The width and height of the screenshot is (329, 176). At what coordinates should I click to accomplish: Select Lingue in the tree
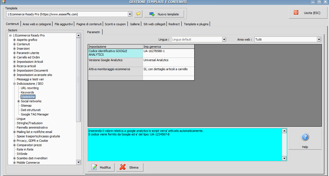point(21,119)
